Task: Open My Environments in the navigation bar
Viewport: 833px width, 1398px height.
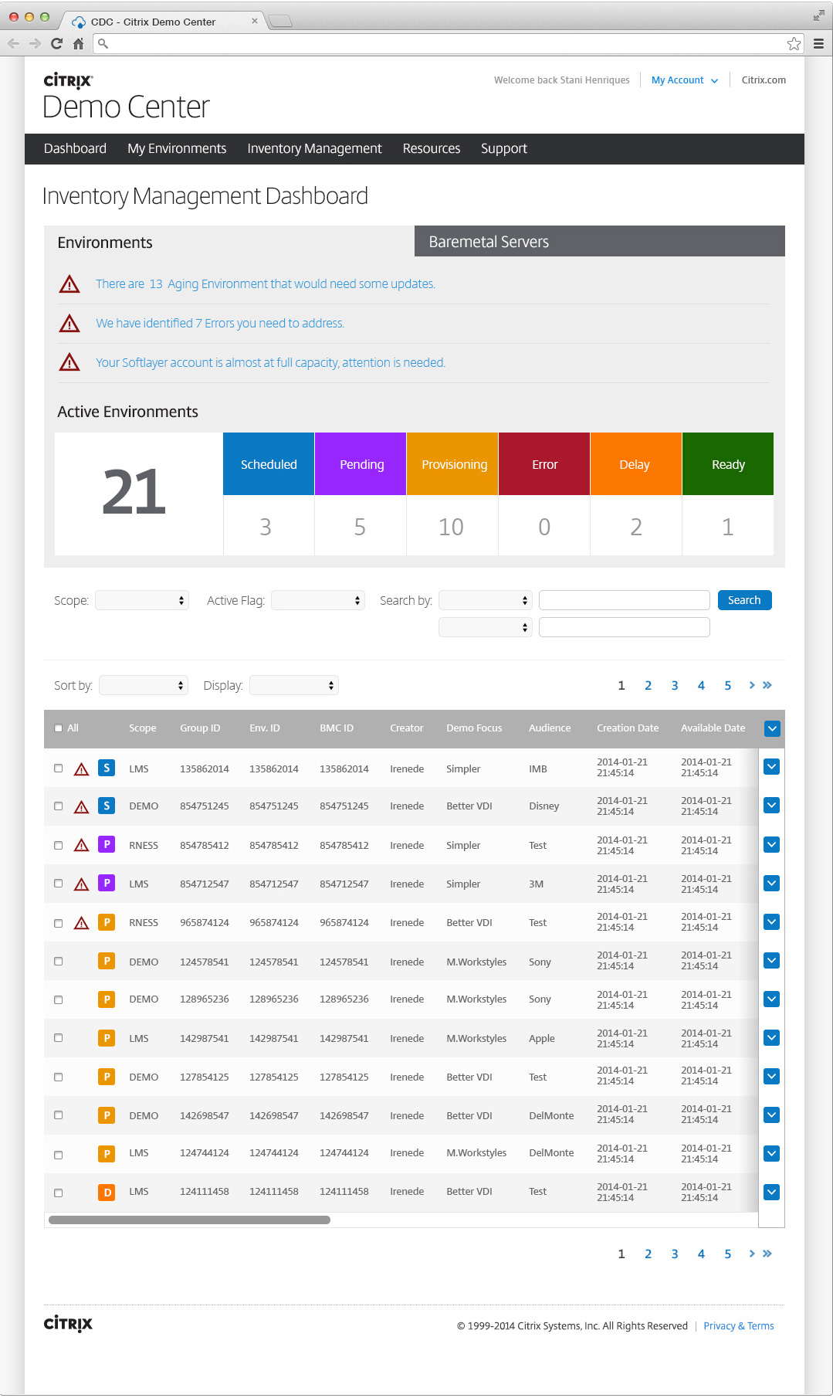Action: click(177, 148)
